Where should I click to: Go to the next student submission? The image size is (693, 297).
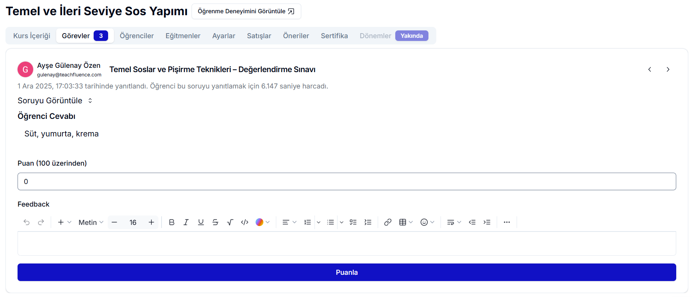(668, 69)
